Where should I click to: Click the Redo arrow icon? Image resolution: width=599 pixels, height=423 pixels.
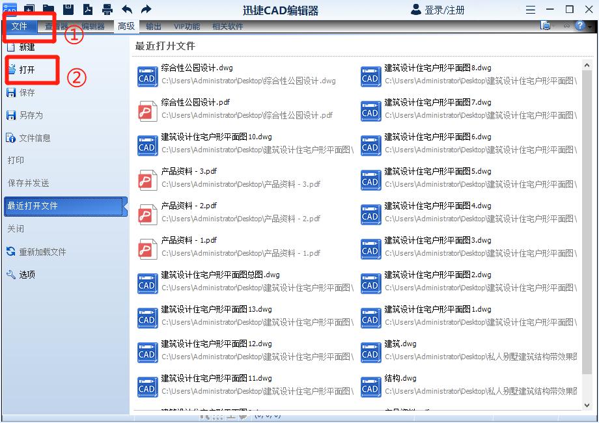coord(146,8)
